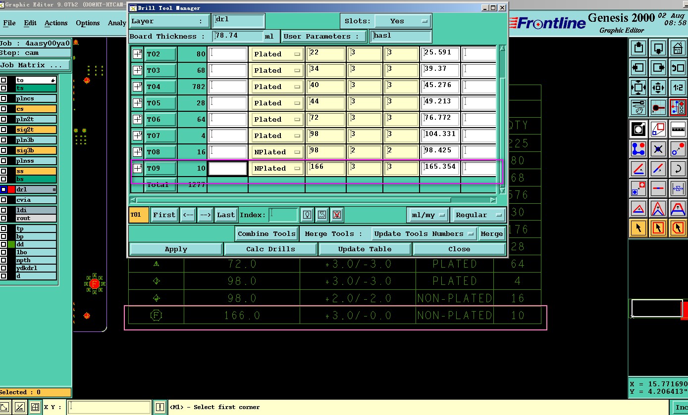
Task: Open the Update Tools Numbers dropdown
Action: point(424,233)
